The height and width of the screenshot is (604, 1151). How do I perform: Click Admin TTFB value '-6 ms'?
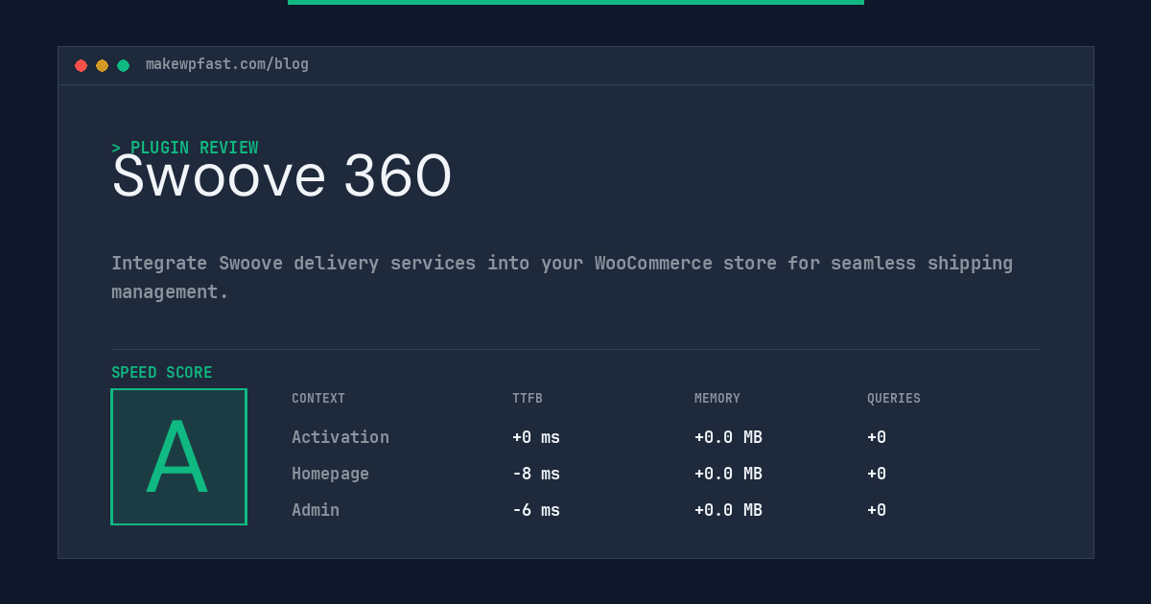click(536, 510)
